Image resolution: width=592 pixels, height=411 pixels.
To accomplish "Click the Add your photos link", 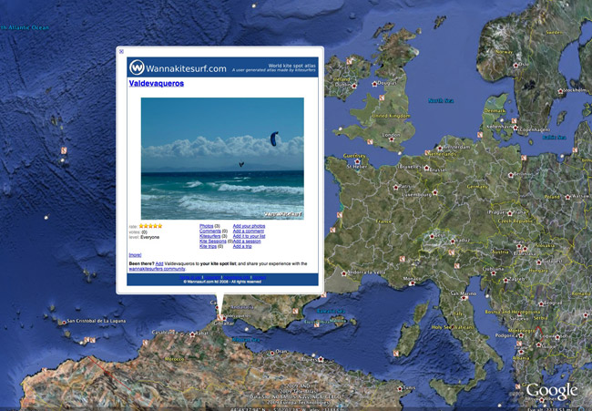I will coord(249,225).
